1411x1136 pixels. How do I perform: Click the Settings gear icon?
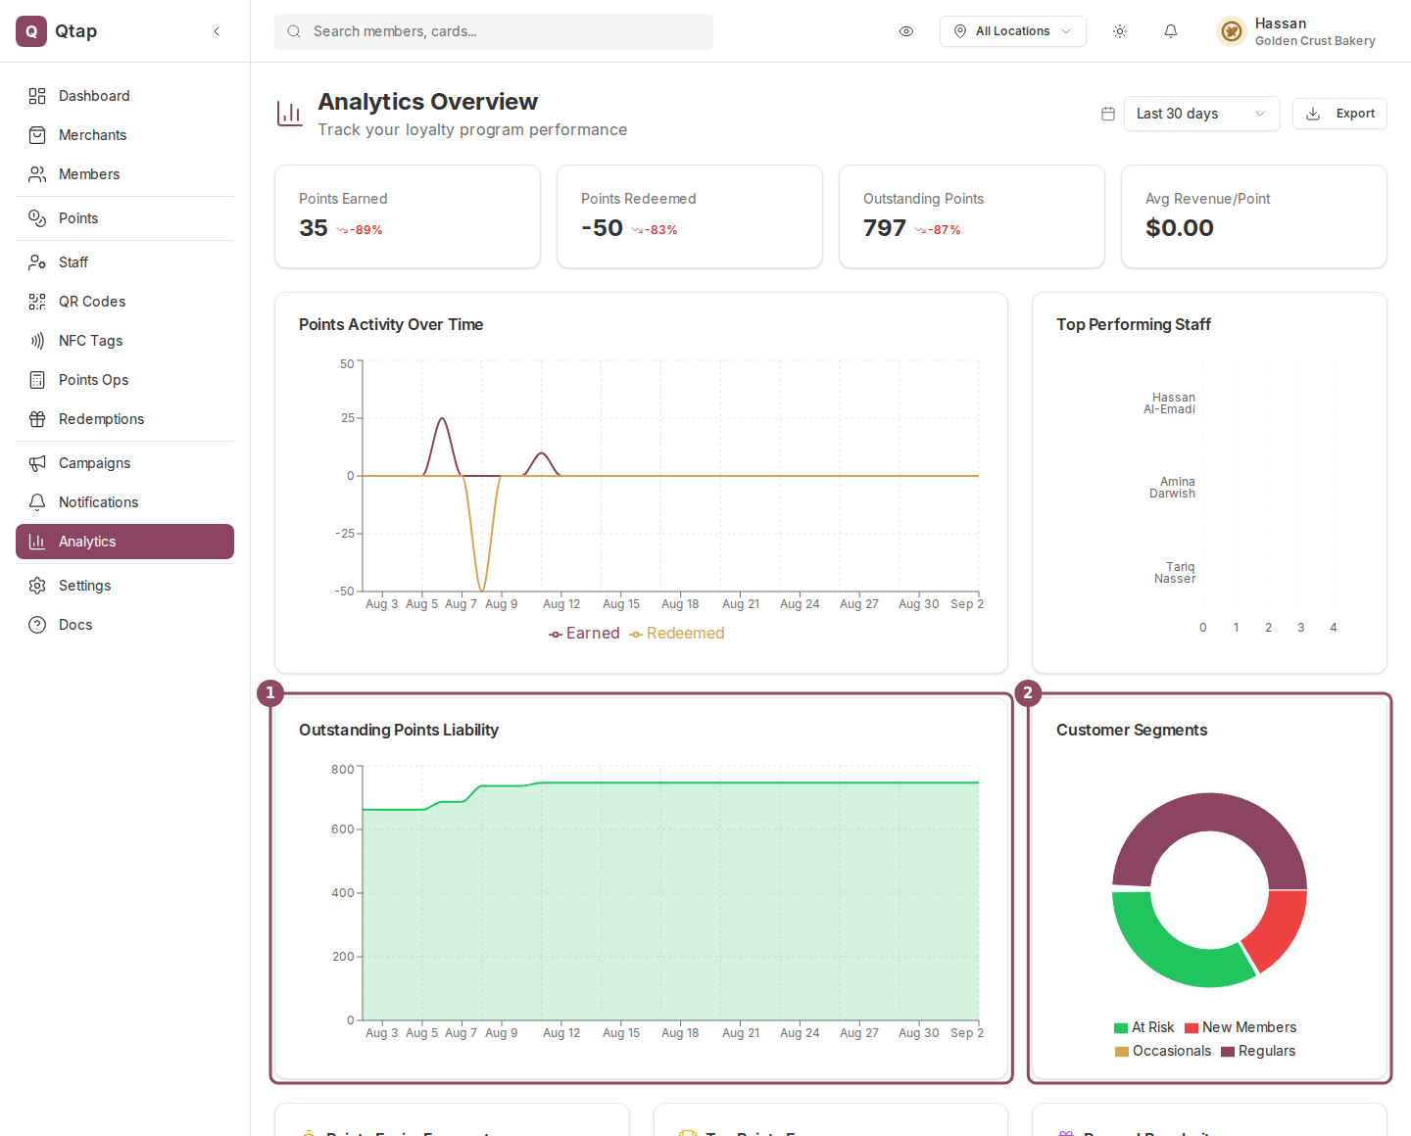[37, 586]
